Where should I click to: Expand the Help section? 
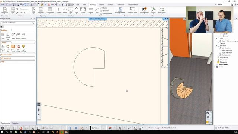coord(18,61)
